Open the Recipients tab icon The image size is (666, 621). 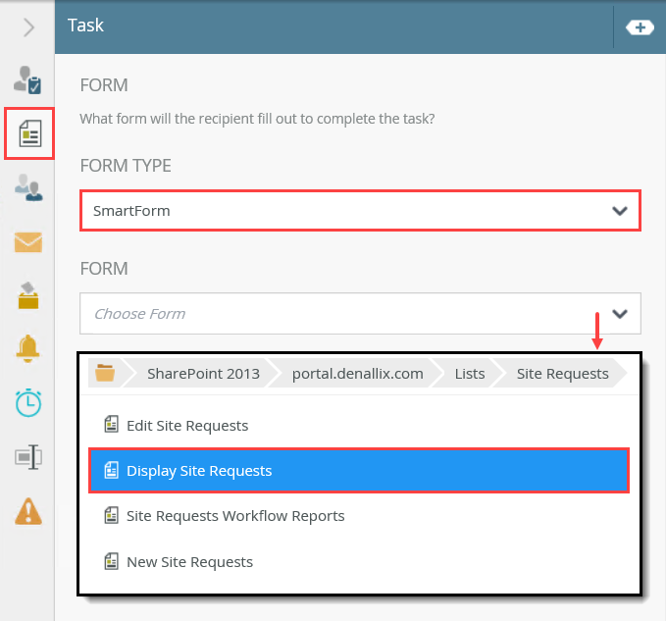point(28,187)
